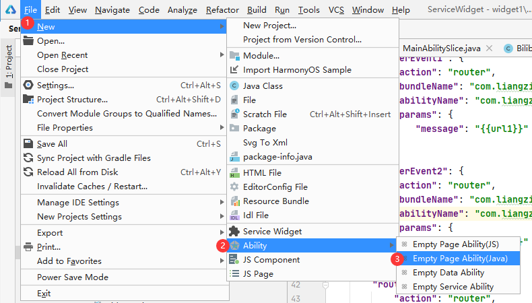This screenshot has height=303, width=532.
Task: Select Empty Page Ability(Java)
Action: click(459, 259)
